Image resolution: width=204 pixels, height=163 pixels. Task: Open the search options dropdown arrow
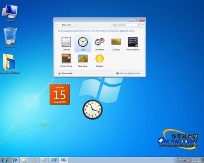click(142, 25)
